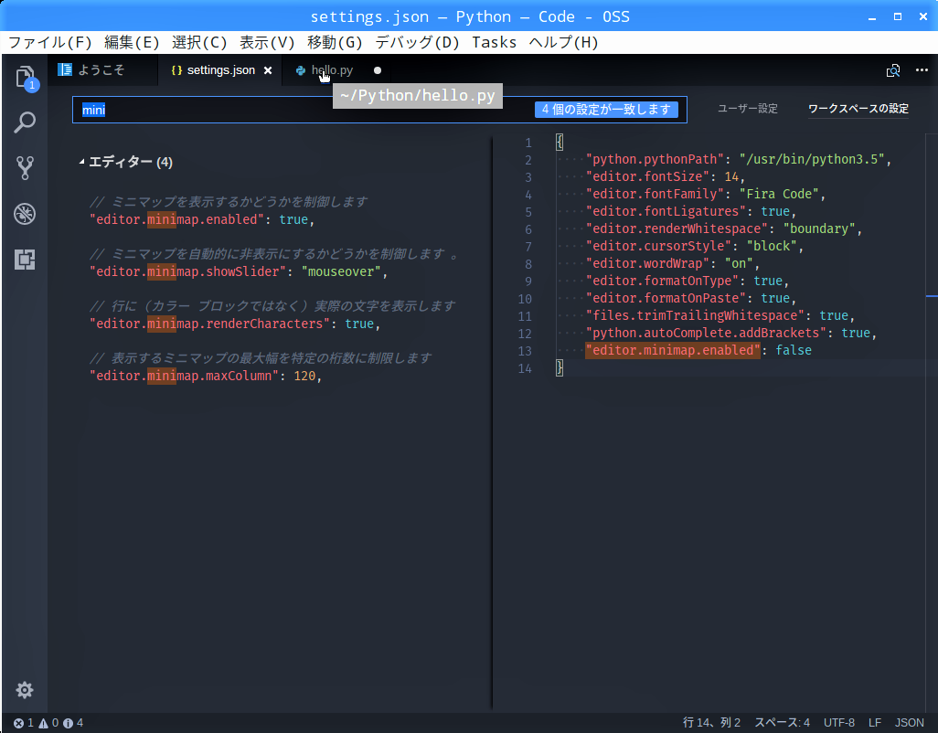Open the Tasks menu

click(x=494, y=42)
